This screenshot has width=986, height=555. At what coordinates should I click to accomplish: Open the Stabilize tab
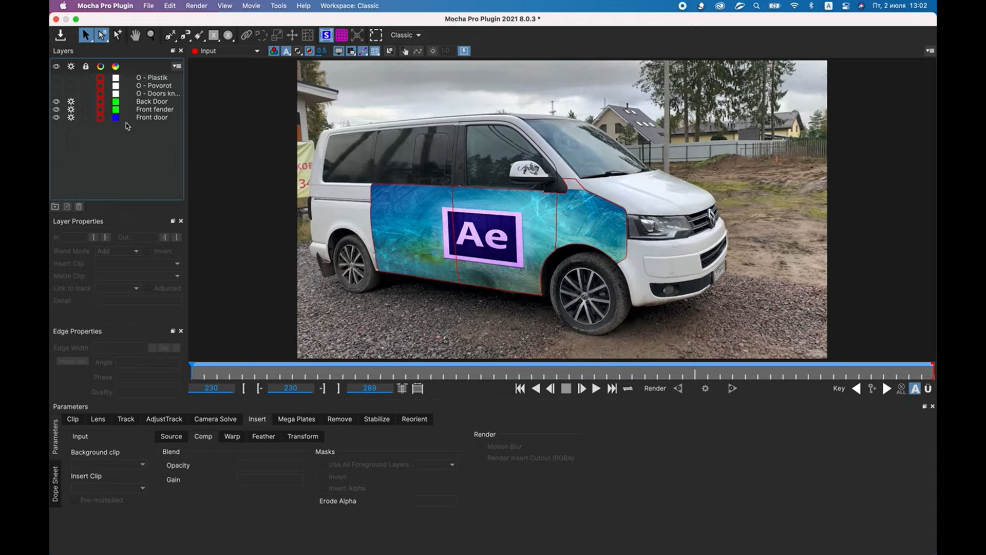point(376,419)
